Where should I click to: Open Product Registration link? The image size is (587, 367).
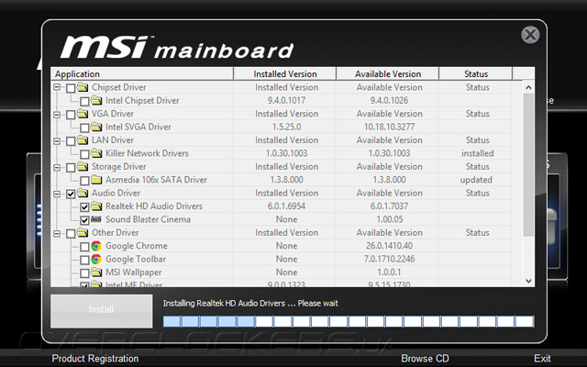click(x=95, y=359)
